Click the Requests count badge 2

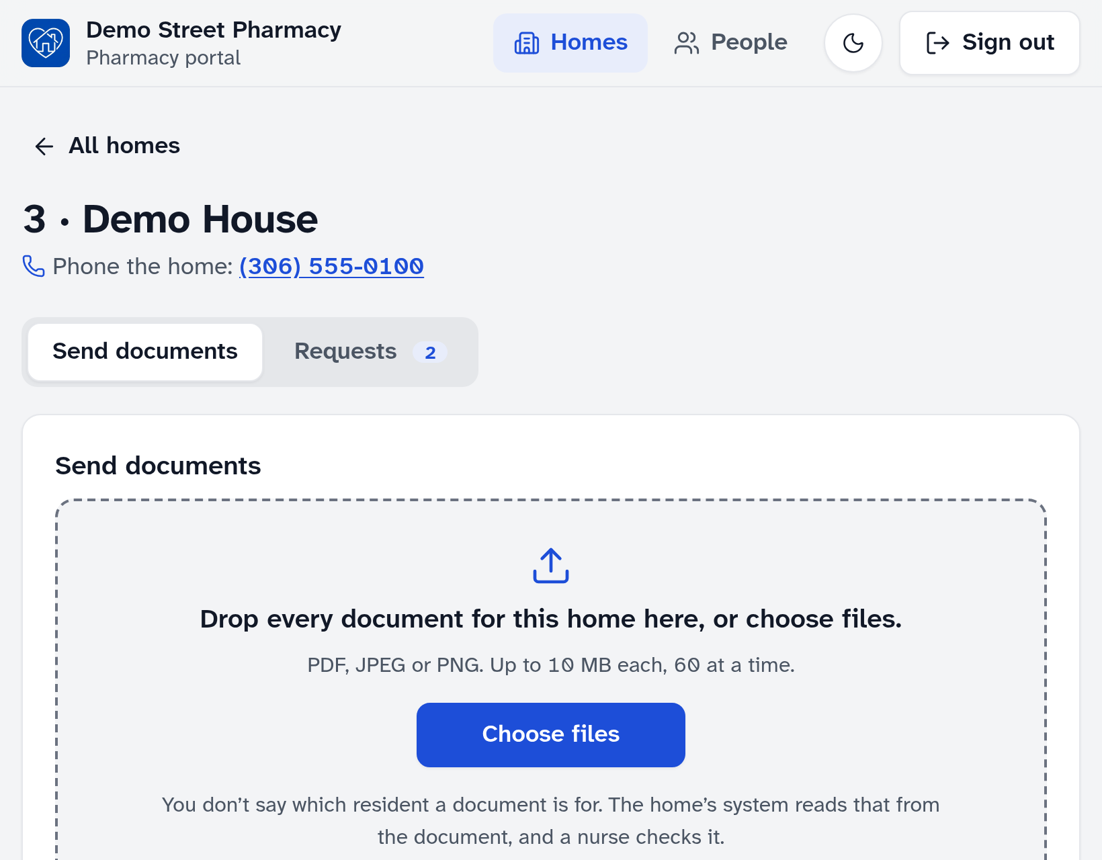[430, 353]
